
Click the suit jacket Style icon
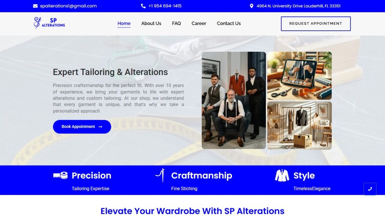click(282, 175)
